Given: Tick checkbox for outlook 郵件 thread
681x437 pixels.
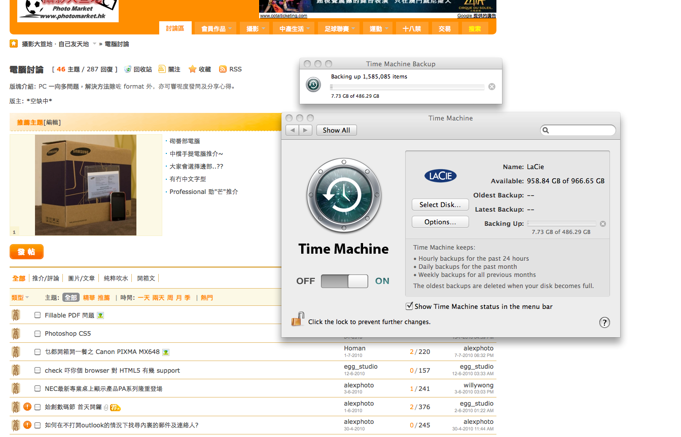Looking at the screenshot, I should [38, 425].
